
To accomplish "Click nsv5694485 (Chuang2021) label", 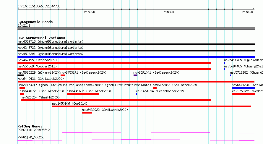I will (243, 66).
